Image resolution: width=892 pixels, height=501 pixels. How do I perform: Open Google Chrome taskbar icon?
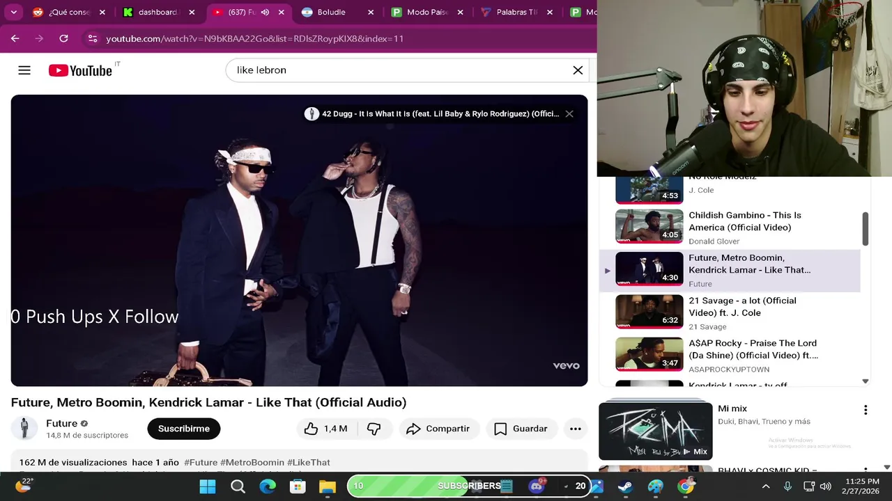coord(686,486)
